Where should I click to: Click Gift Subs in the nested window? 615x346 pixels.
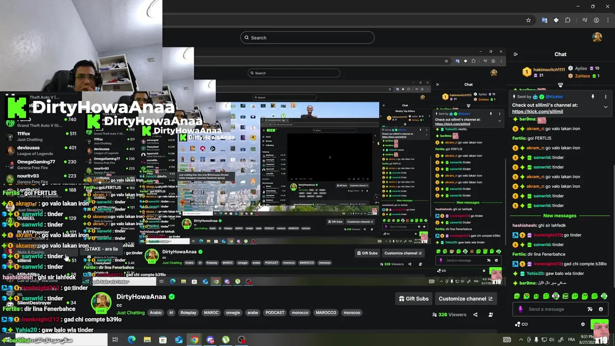[367, 253]
